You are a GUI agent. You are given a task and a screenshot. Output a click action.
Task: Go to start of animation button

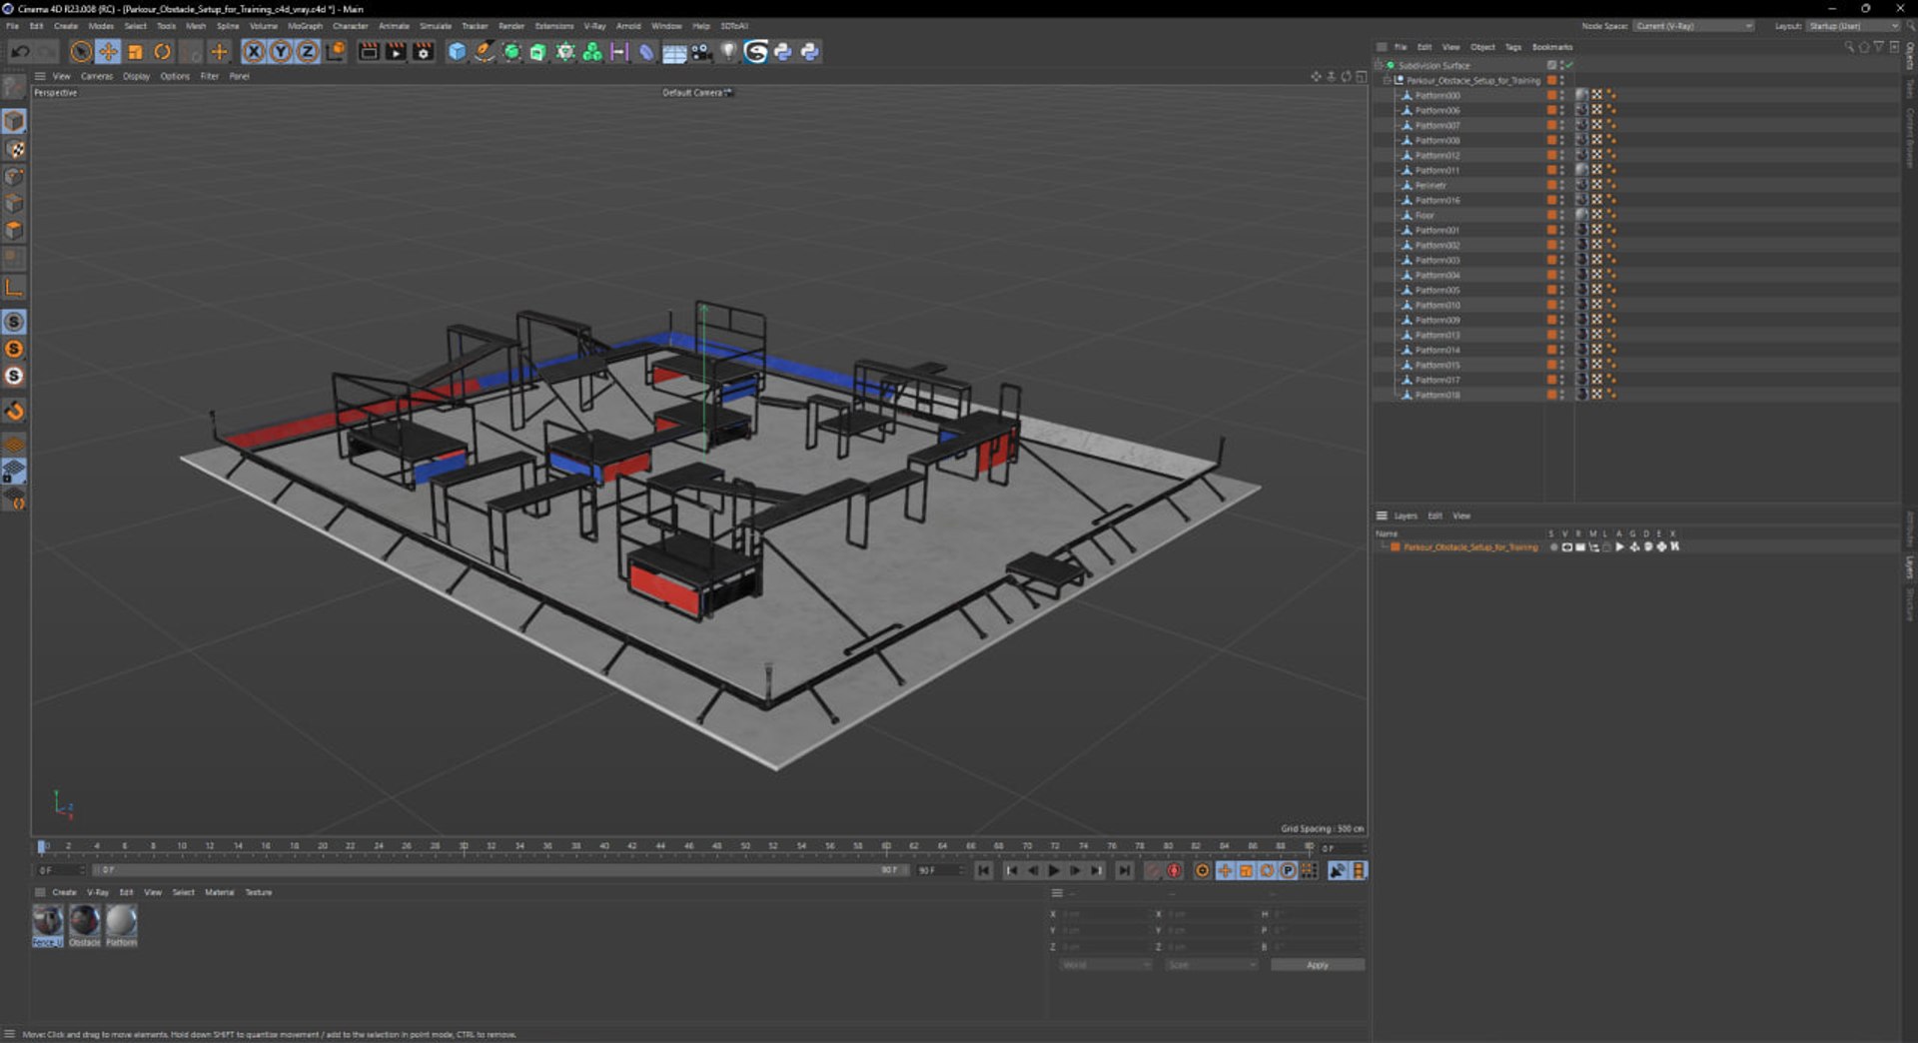tap(984, 871)
